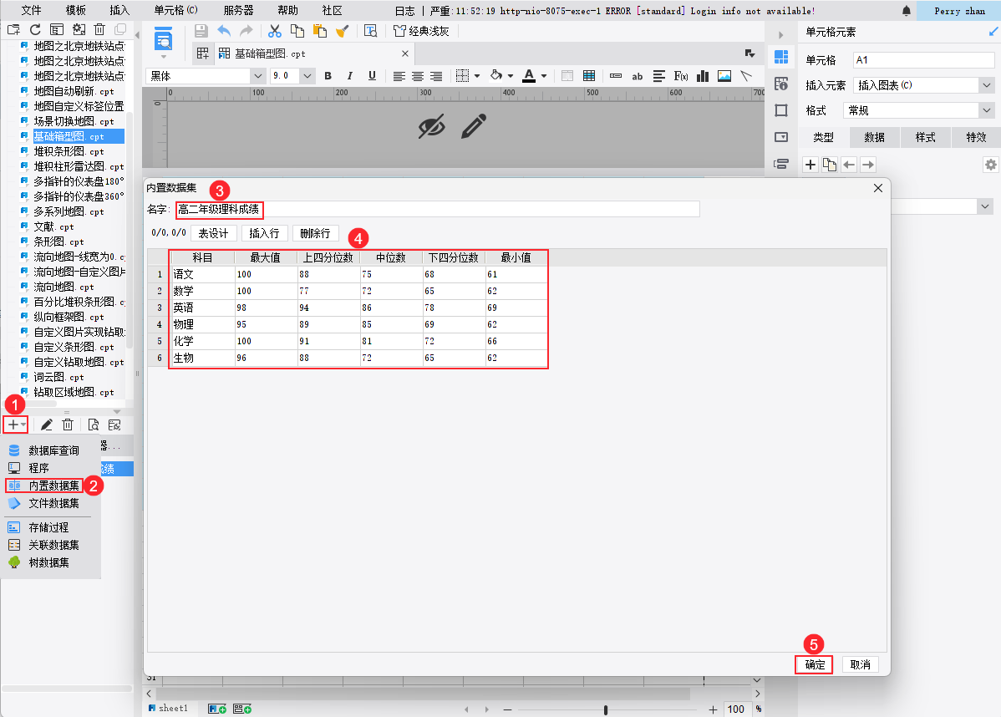Image resolution: width=1001 pixels, height=717 pixels.
Task: Select the 数据库查询 menu entry
Action: (x=53, y=450)
